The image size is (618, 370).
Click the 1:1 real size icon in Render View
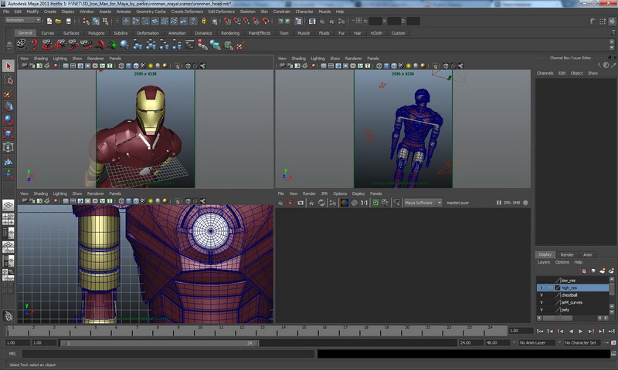pyautogui.click(x=365, y=203)
